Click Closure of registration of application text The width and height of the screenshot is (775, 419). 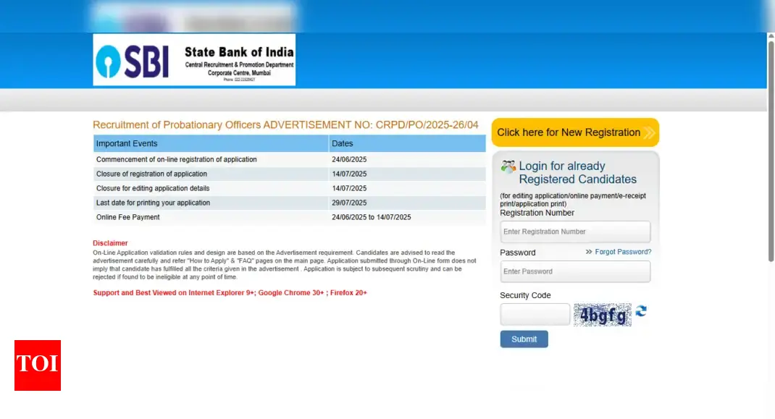(x=151, y=174)
